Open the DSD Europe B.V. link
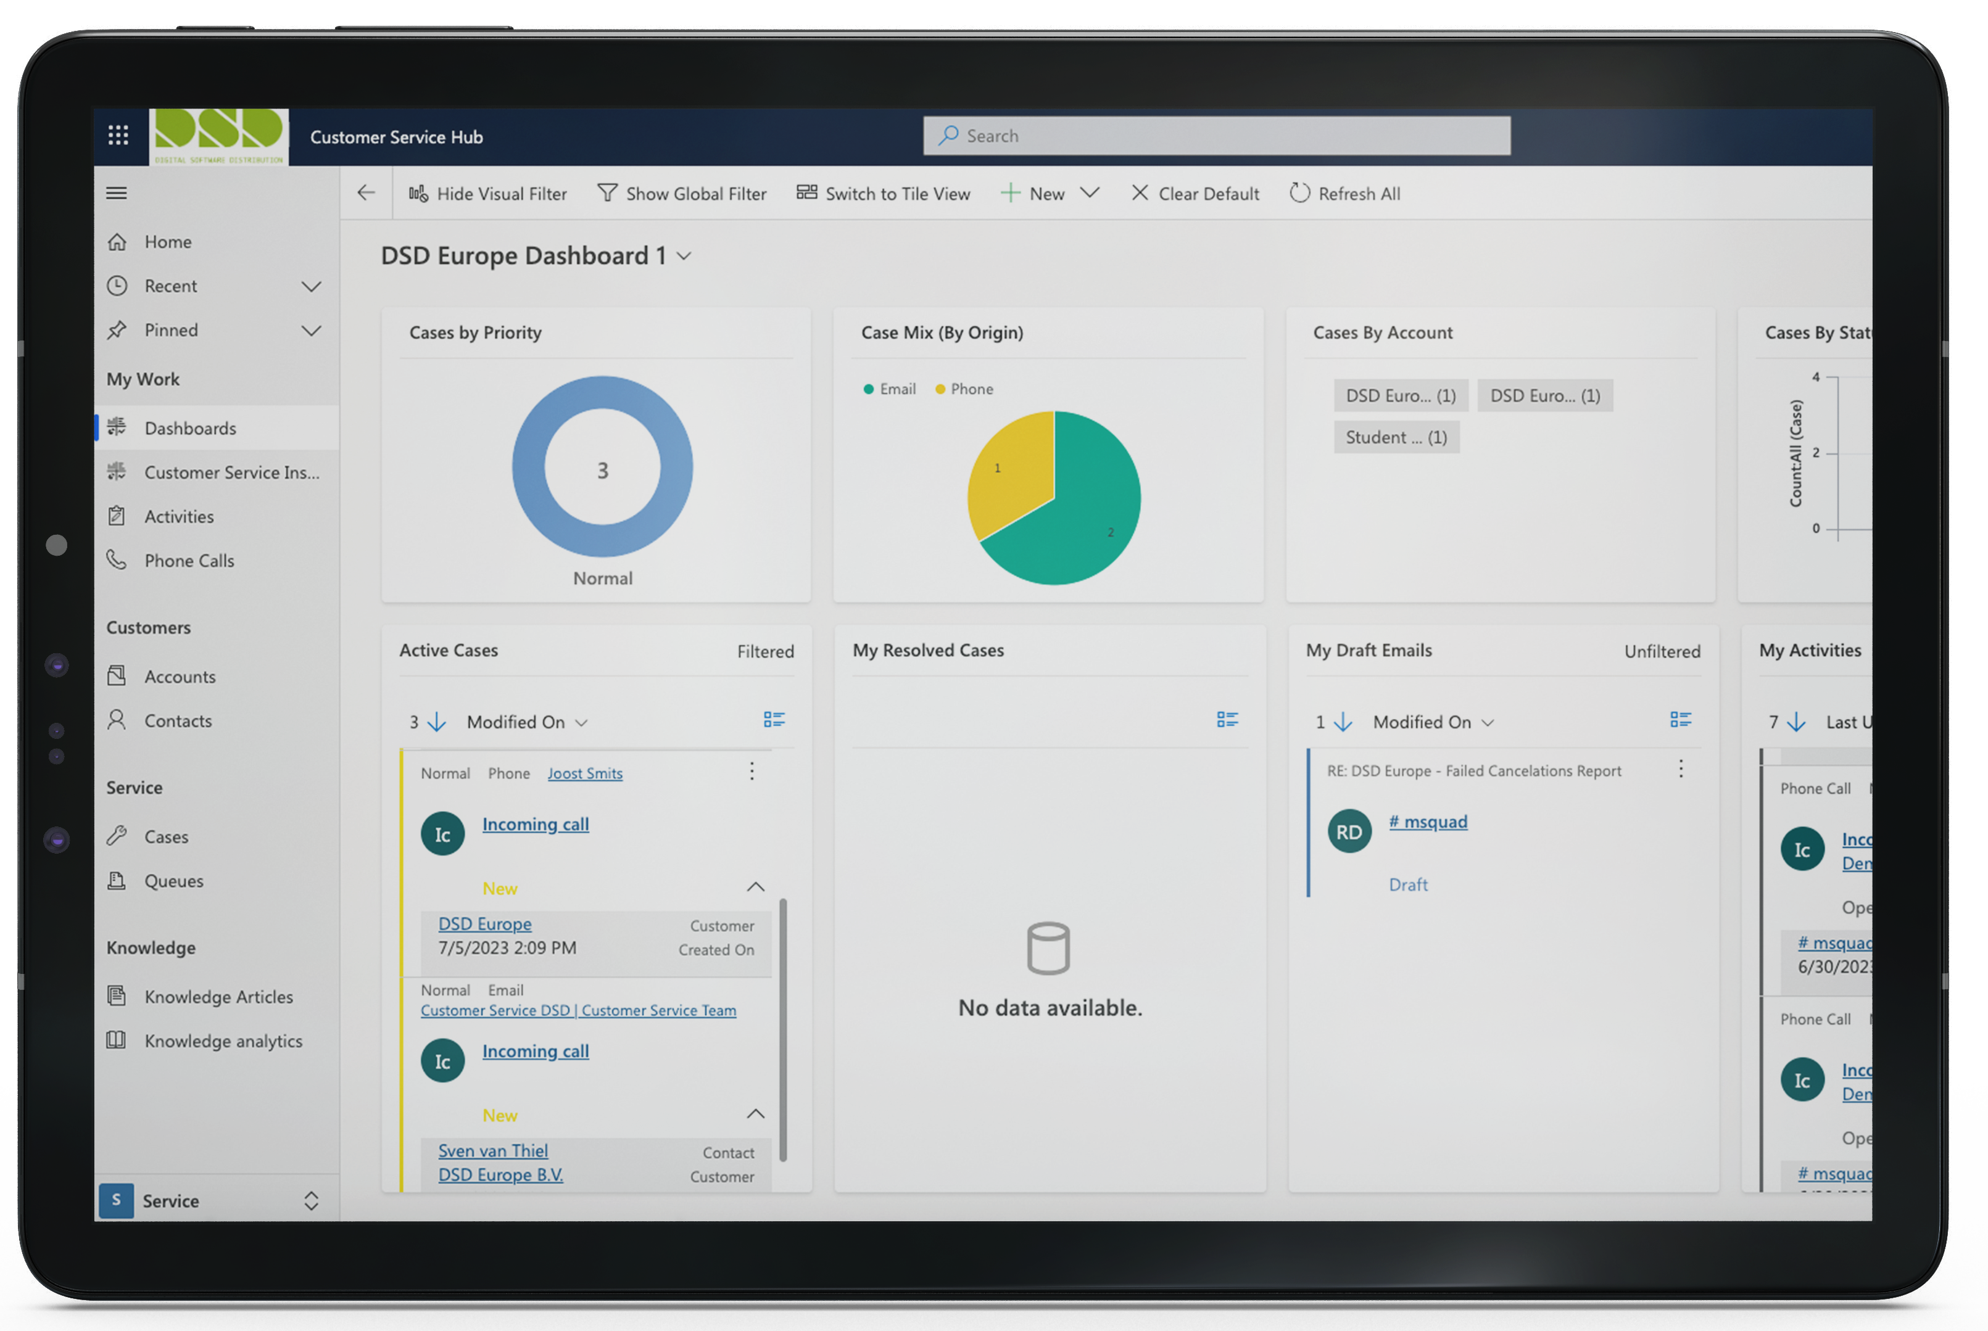 coord(500,1175)
